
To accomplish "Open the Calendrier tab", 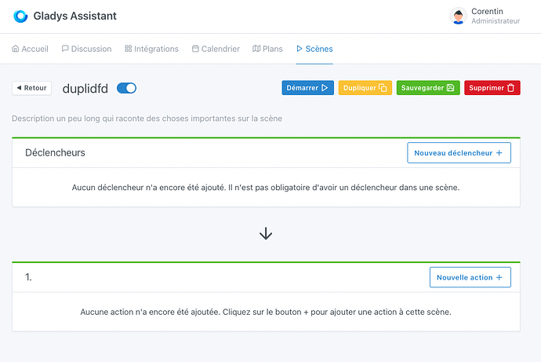I will pyautogui.click(x=216, y=49).
